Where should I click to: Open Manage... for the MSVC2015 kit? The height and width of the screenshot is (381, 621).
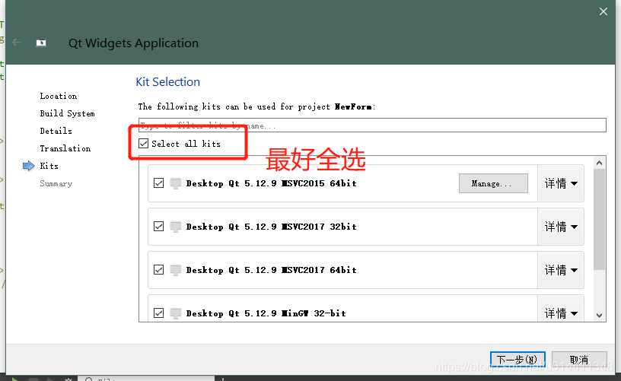(493, 183)
